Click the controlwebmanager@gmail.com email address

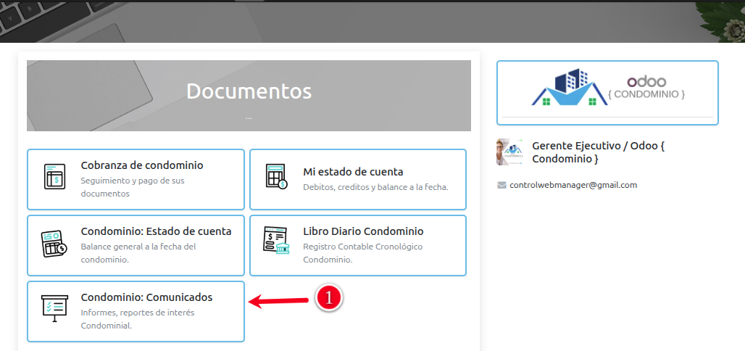tap(573, 185)
